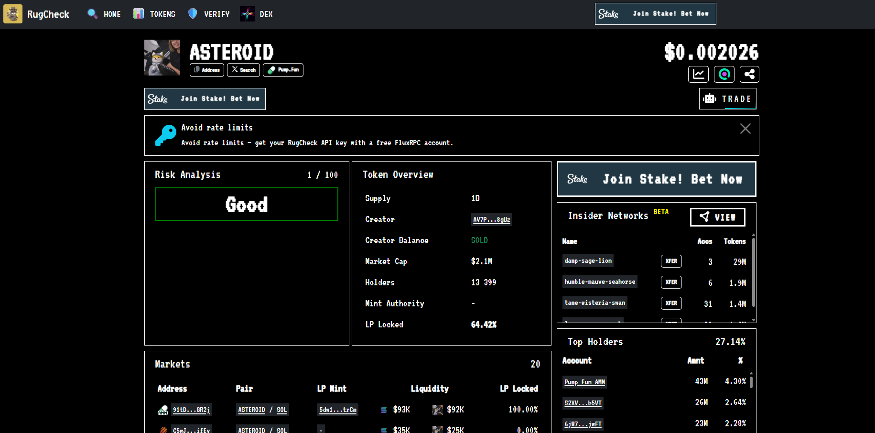
Task: Click the Markets count 20
Action: [x=535, y=364]
